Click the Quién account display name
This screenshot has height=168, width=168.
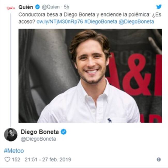(26, 7)
